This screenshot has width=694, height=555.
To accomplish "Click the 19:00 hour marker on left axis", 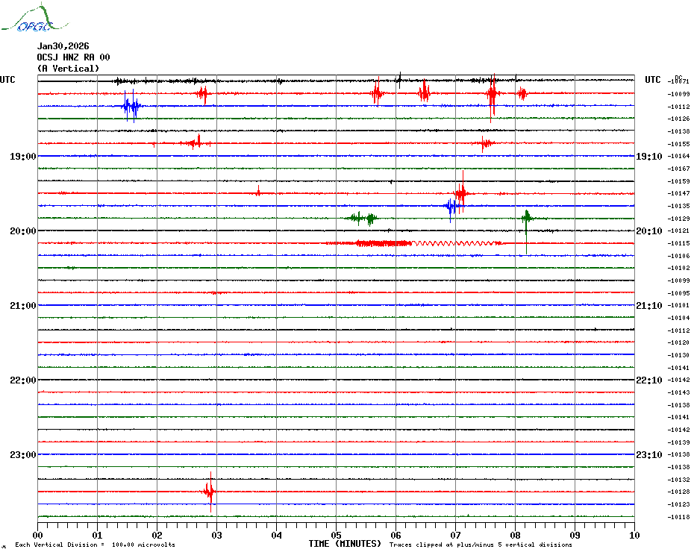I will [x=23, y=157].
